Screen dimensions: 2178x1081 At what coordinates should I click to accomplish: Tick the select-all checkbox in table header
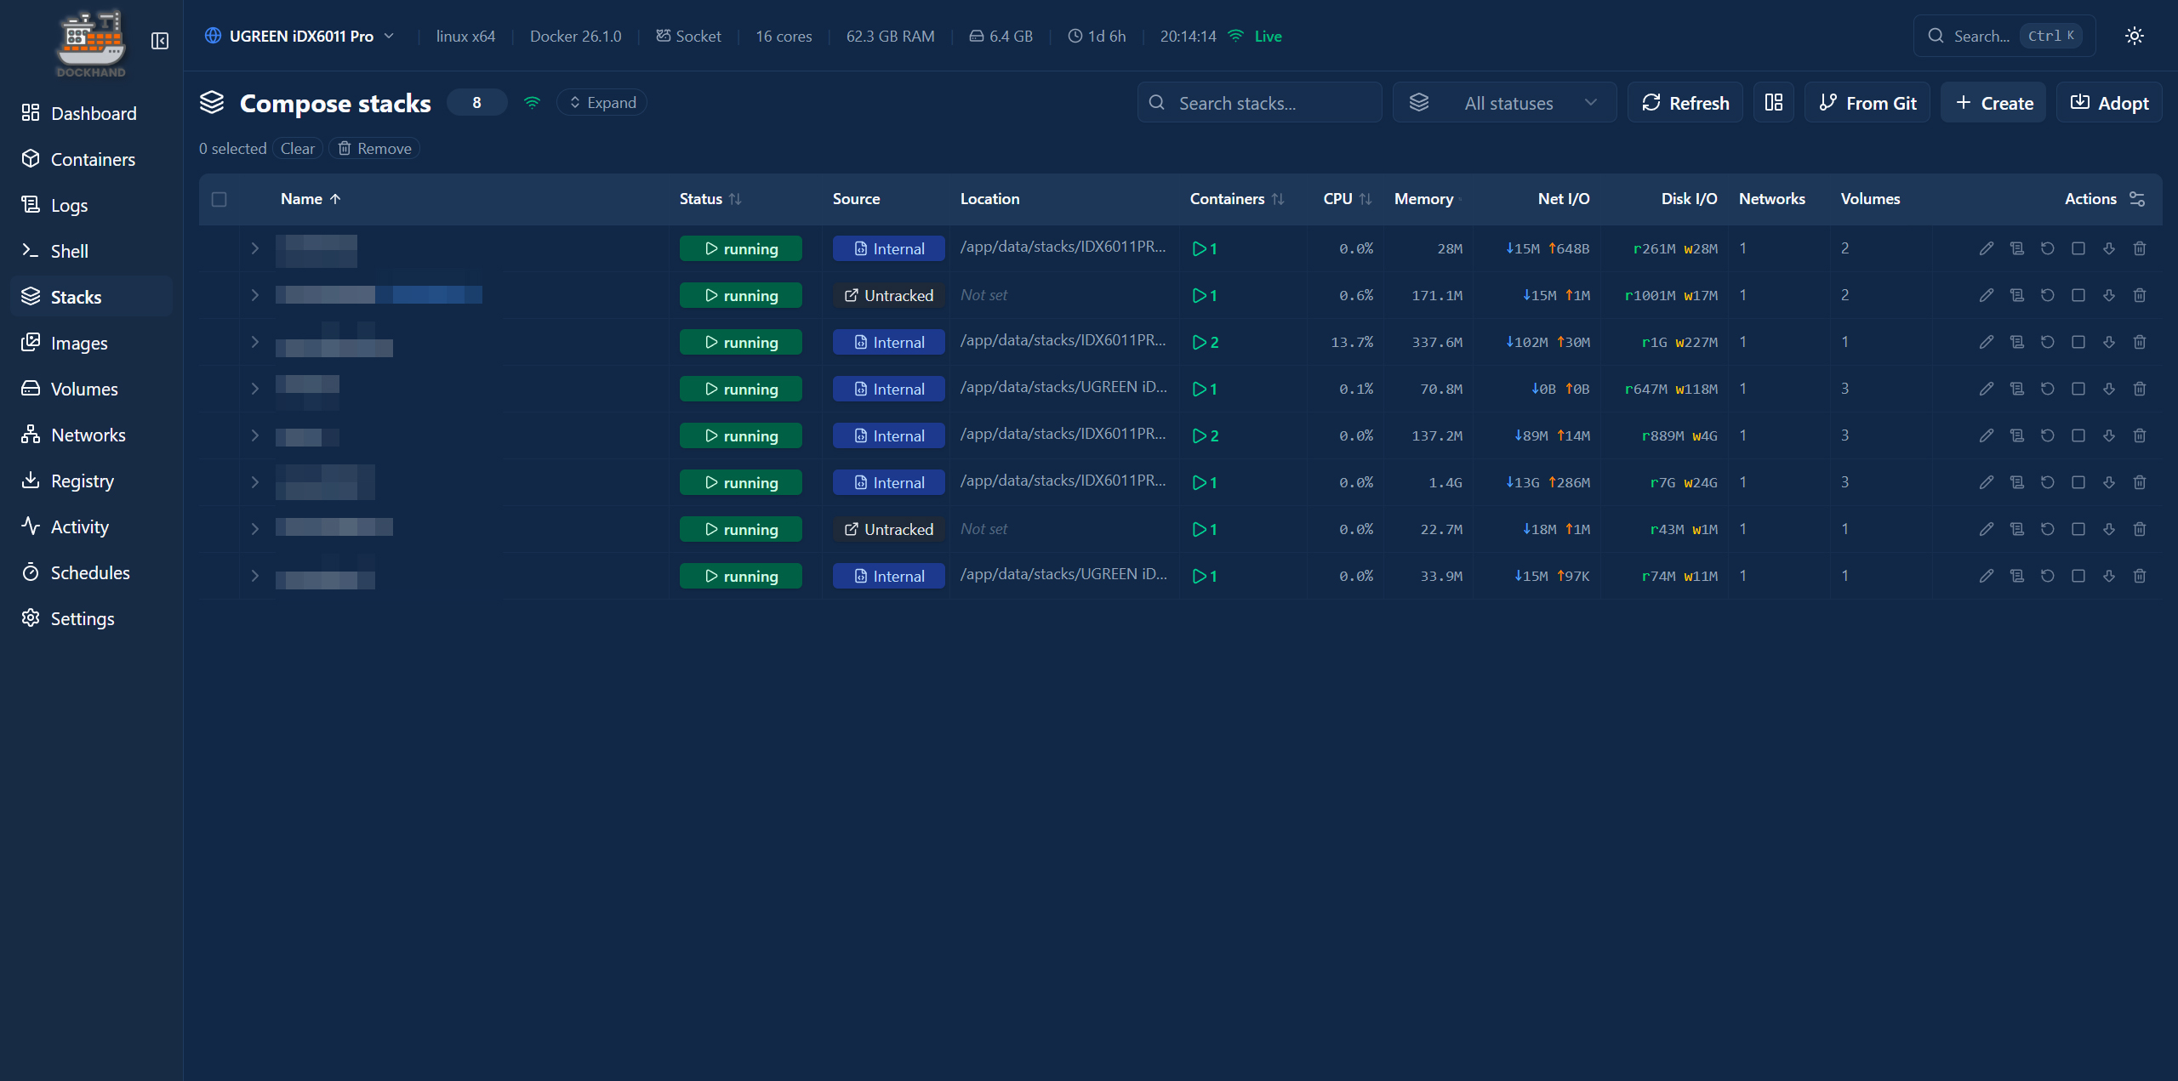[x=219, y=199]
